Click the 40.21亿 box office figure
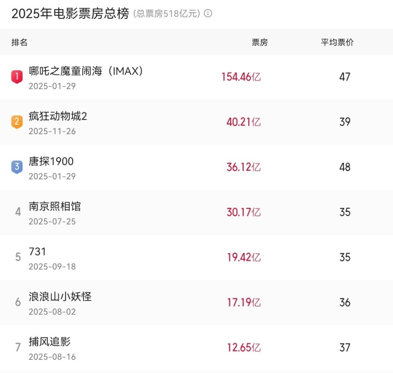The width and height of the screenshot is (393, 373). click(x=243, y=122)
